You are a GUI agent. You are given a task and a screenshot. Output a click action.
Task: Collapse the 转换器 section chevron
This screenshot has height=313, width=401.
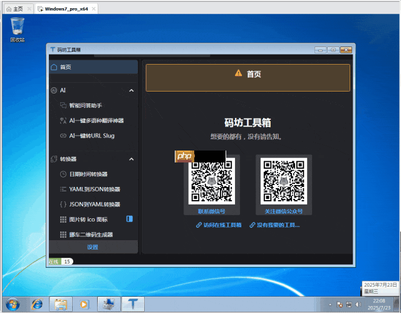132,159
